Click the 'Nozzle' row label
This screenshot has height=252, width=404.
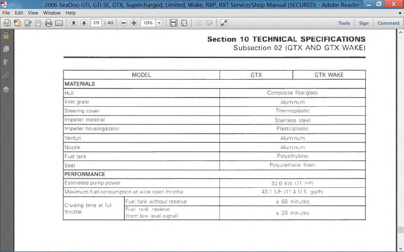point(72,147)
